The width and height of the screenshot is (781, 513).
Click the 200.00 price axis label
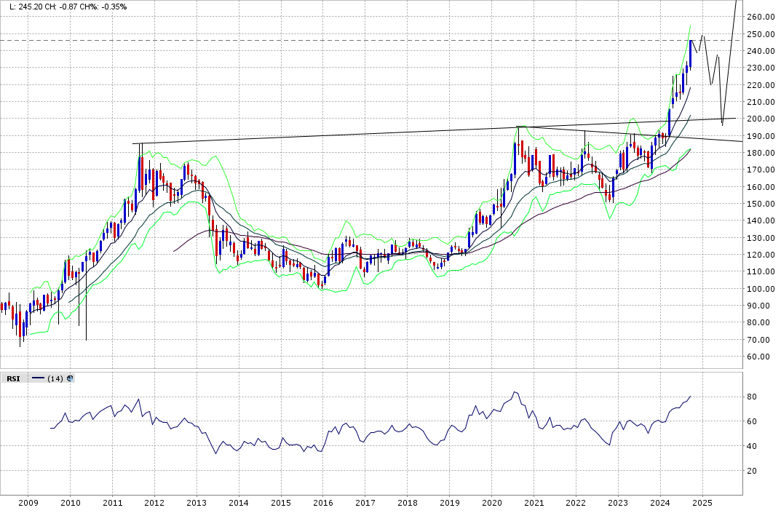tap(759, 119)
